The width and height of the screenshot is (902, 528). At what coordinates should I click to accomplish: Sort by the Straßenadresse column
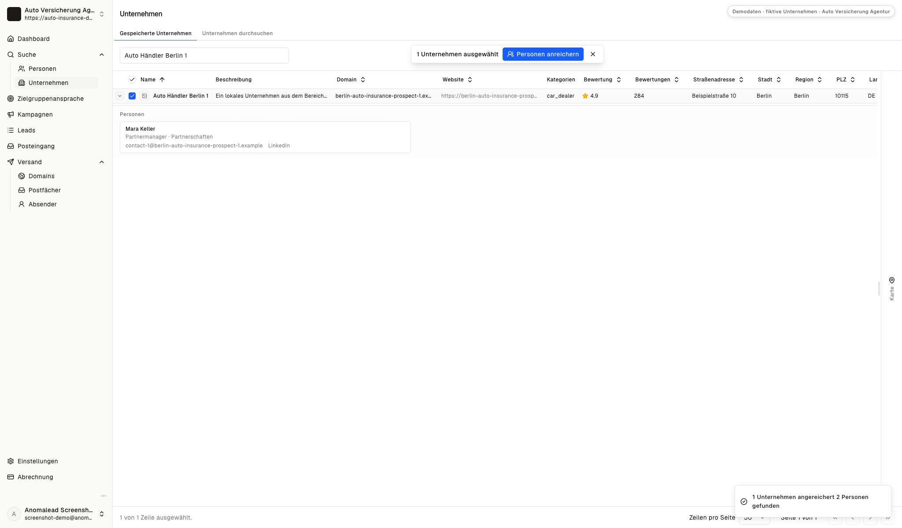(x=718, y=80)
